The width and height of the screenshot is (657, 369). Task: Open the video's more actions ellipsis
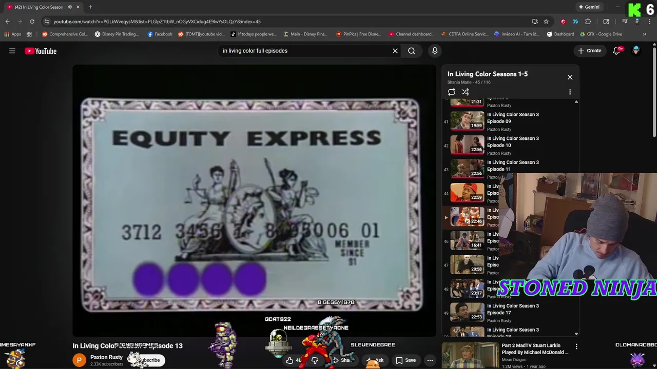[430, 360]
